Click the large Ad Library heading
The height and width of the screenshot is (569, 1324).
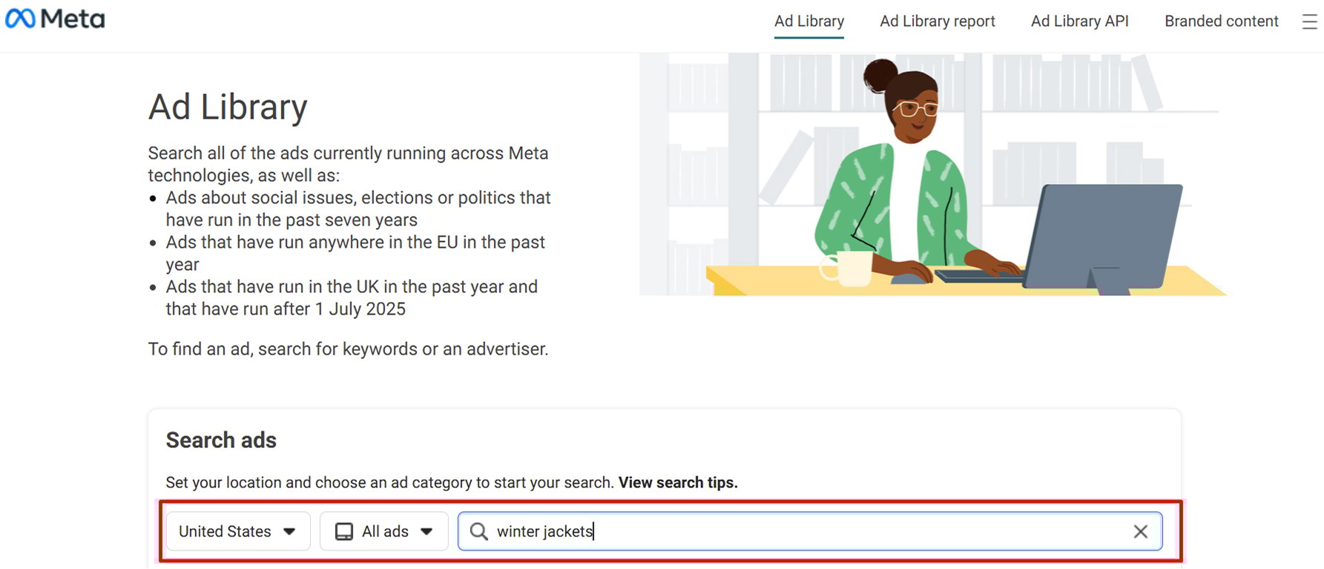click(228, 107)
